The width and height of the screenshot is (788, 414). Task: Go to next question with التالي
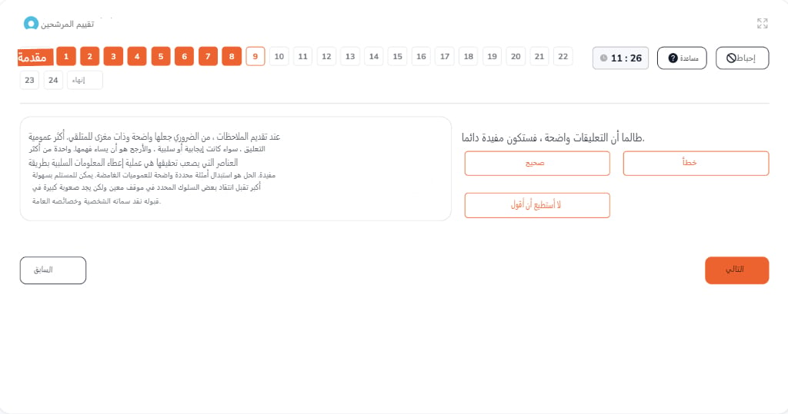tap(736, 270)
